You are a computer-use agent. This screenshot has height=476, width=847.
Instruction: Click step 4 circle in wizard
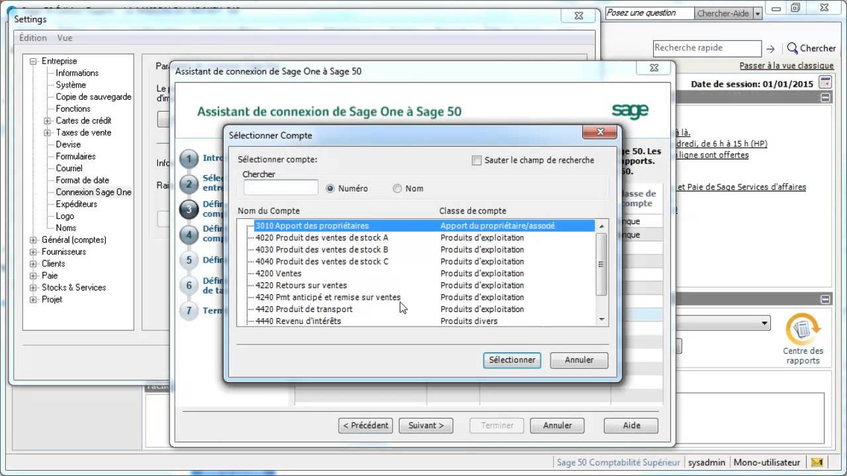click(x=189, y=235)
